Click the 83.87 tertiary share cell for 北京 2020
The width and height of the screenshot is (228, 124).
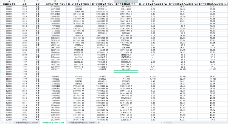tap(213, 7)
